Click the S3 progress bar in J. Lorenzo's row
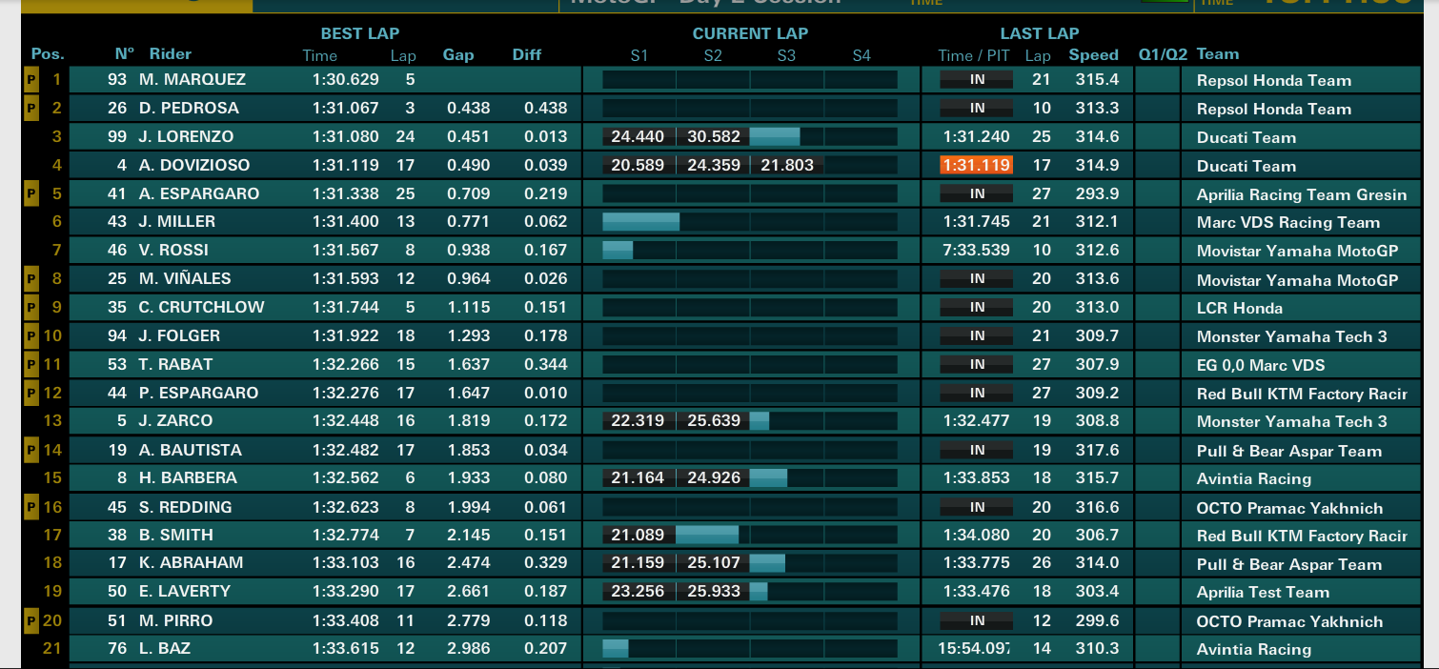 [775, 137]
